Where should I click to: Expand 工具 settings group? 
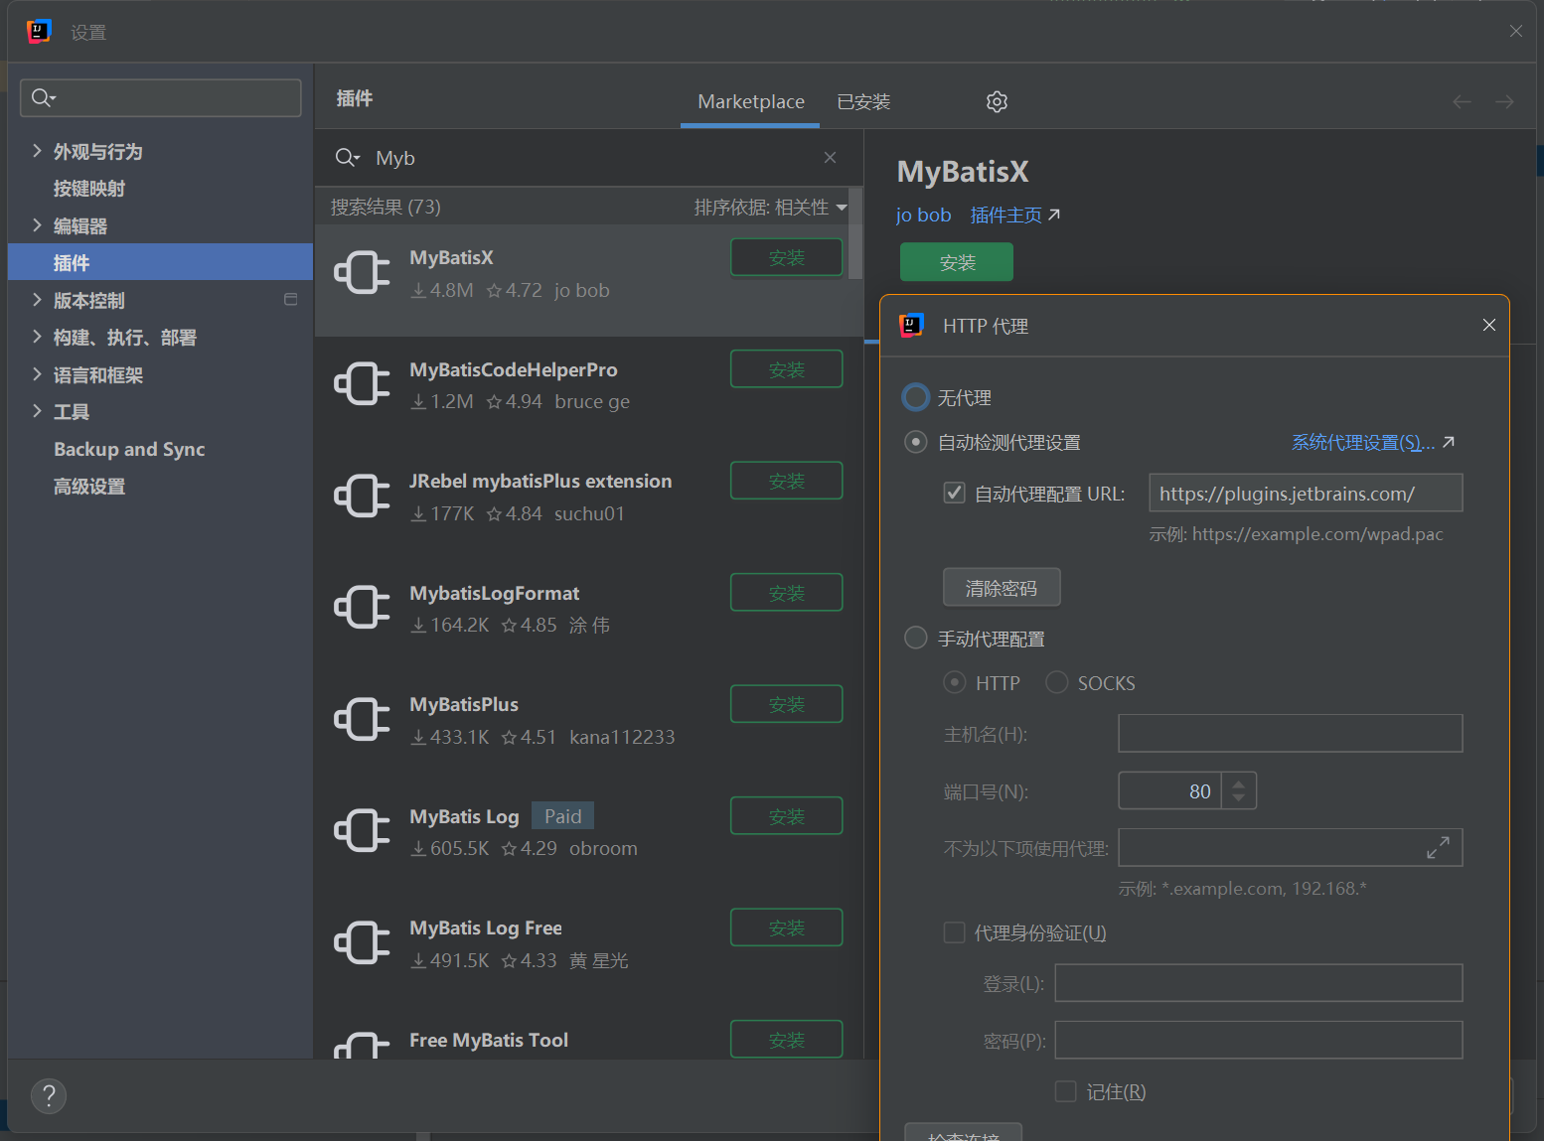point(37,411)
